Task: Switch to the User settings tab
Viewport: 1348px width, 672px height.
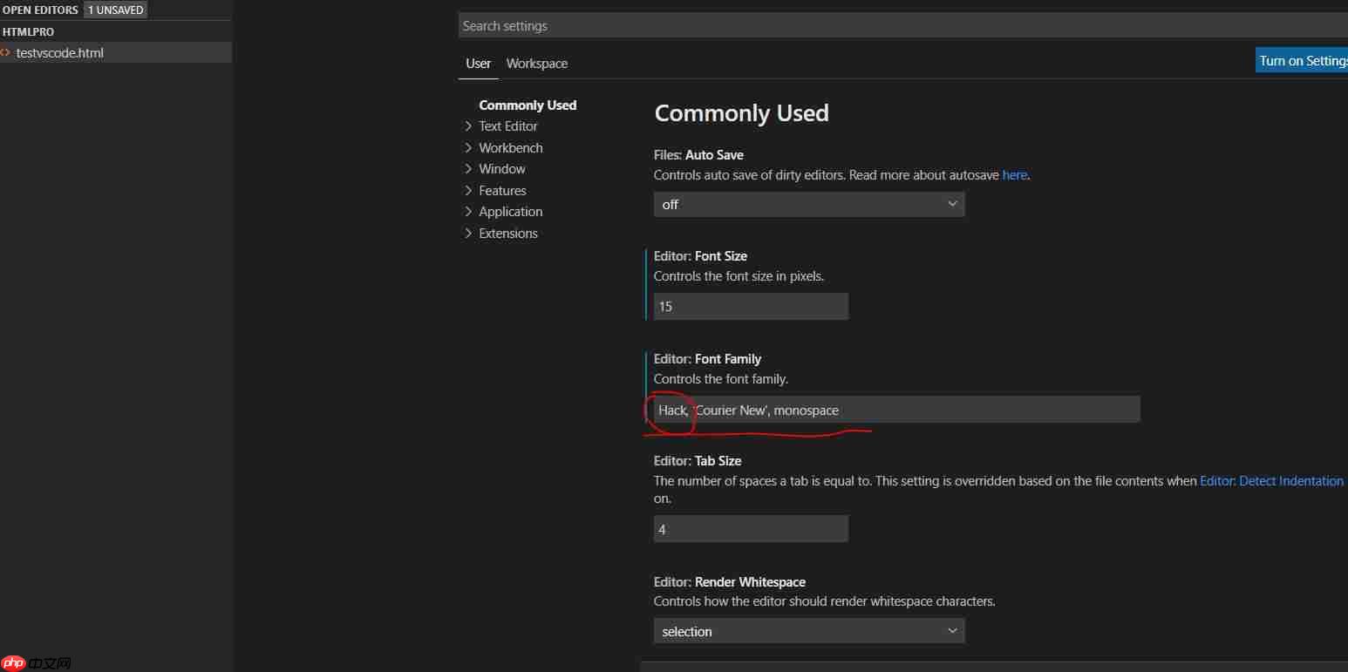Action: click(479, 64)
